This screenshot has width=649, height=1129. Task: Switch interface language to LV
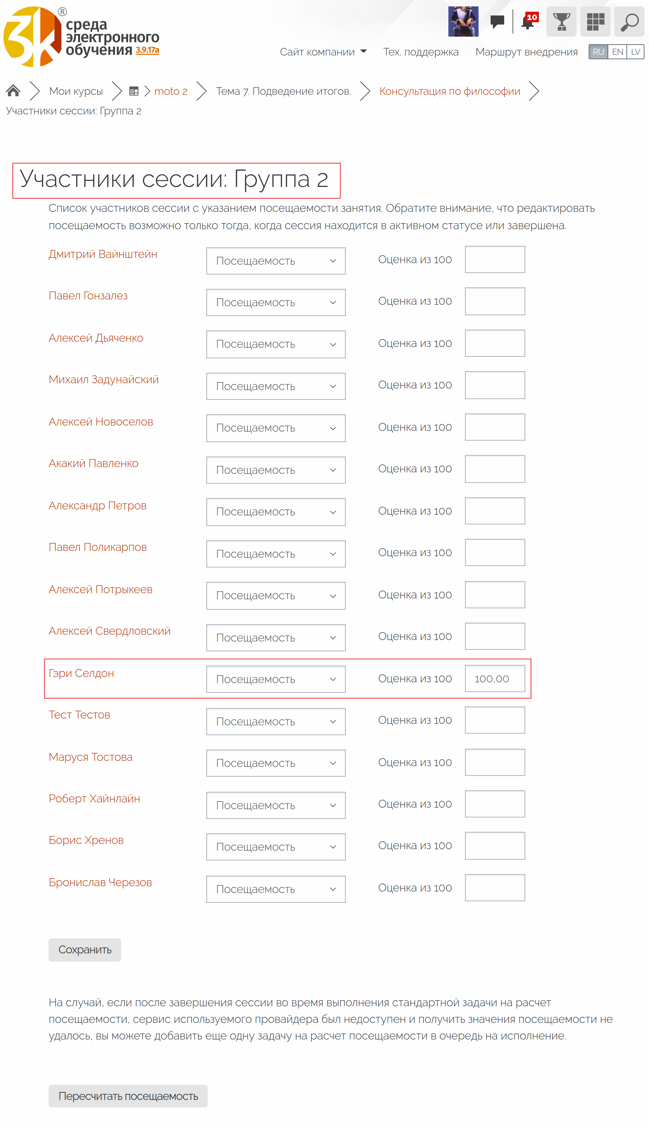[635, 52]
